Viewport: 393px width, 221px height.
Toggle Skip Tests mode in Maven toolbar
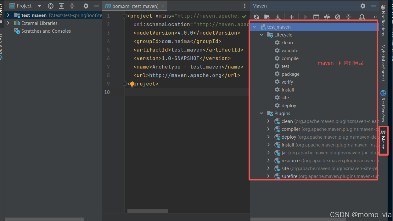338,17
